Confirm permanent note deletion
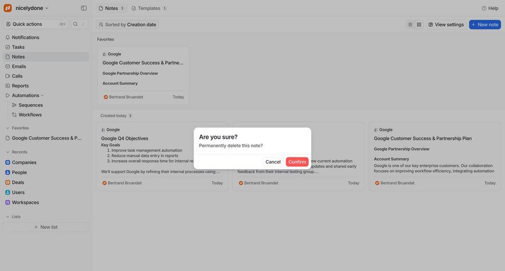This screenshot has height=271, width=505. coord(297,162)
